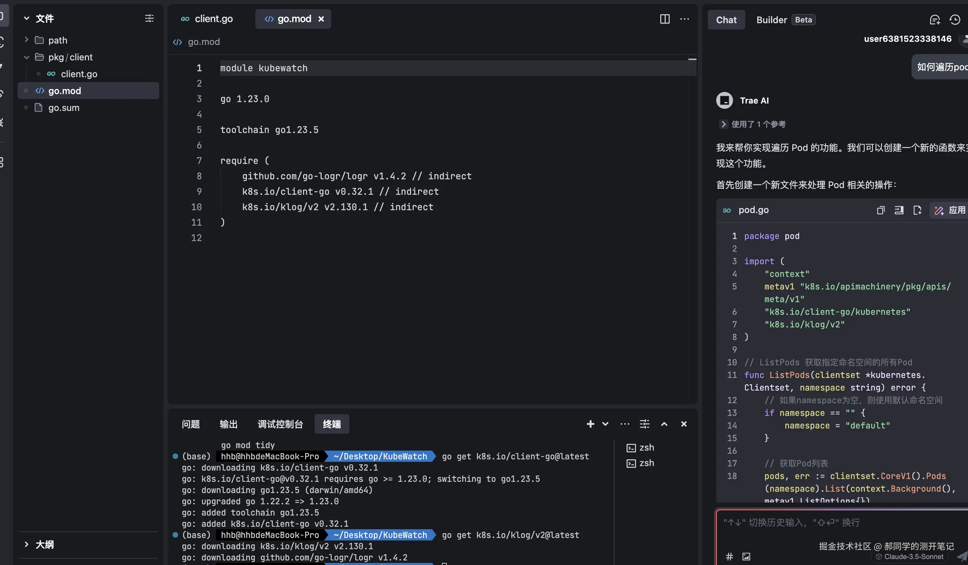Click the image attachment icon in chat input
The image size is (968, 565).
coord(746,556)
